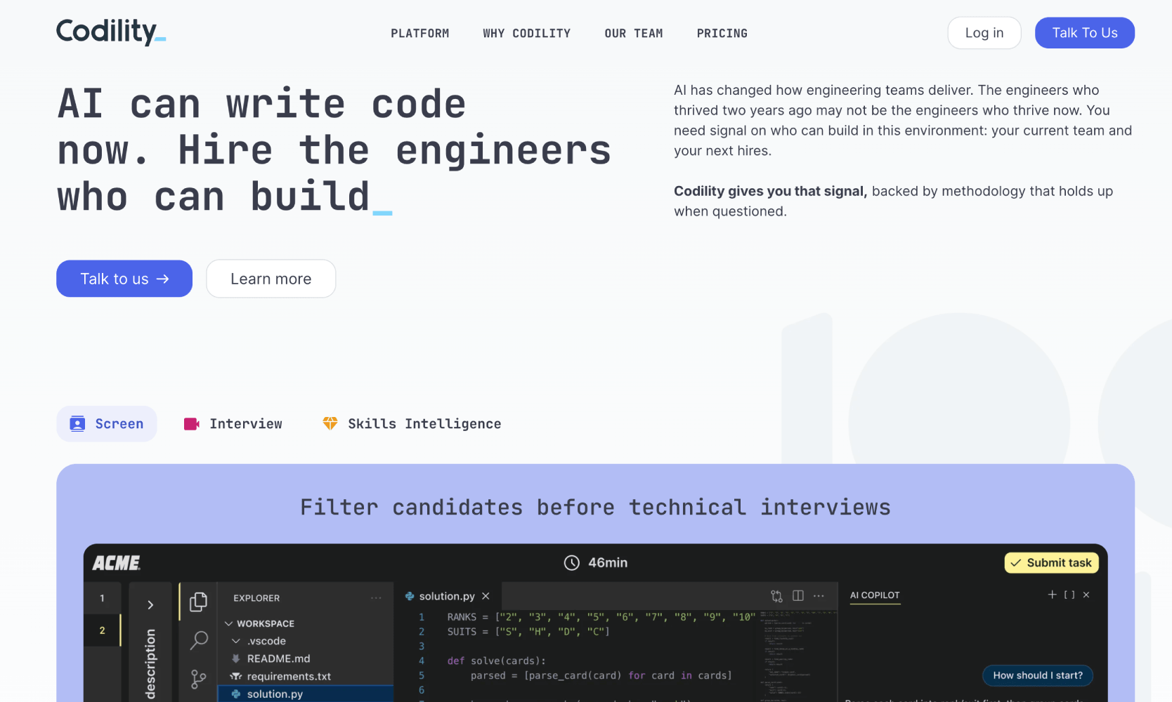Screen dimensions: 1172x702
Task: Open the PRICING page
Action: pos(722,33)
